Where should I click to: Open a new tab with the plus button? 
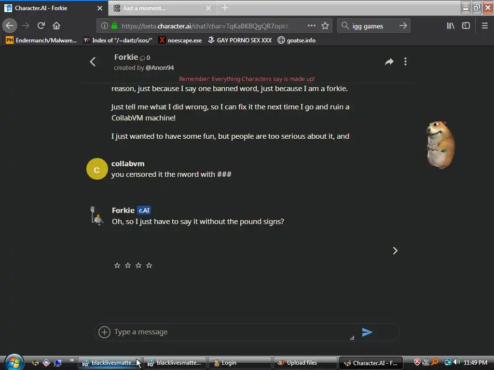(x=225, y=8)
